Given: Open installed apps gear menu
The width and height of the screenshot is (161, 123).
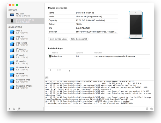Looking at the screenshot, I should tap(60, 70).
